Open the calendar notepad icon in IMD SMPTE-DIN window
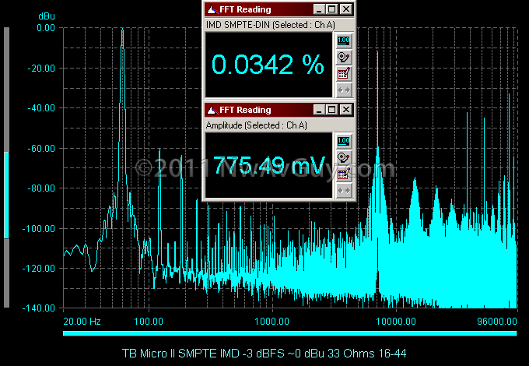Screen dimensions: 529x366 pyautogui.click(x=343, y=73)
